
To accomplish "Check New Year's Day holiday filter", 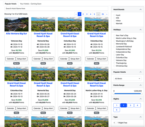I will point(114,35).
